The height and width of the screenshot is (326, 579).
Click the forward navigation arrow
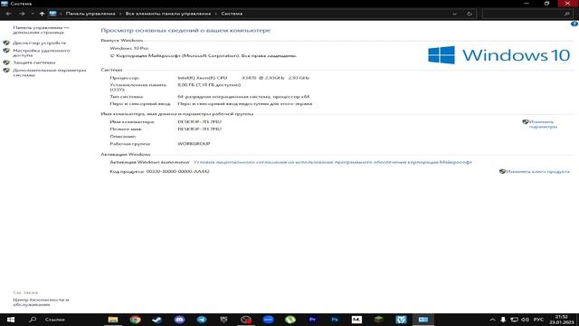pos(22,14)
